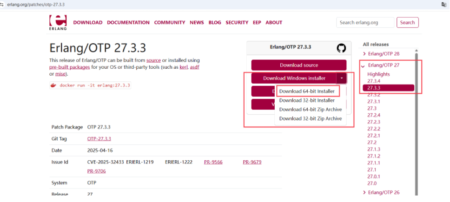Click the ERIERL-1222 issue id
450x202 pixels.
pyautogui.click(x=179, y=162)
